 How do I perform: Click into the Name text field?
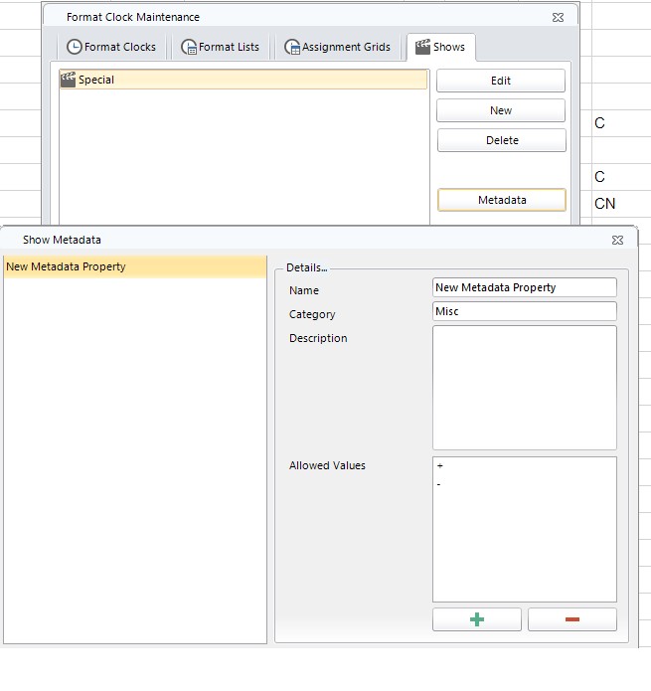tap(524, 287)
